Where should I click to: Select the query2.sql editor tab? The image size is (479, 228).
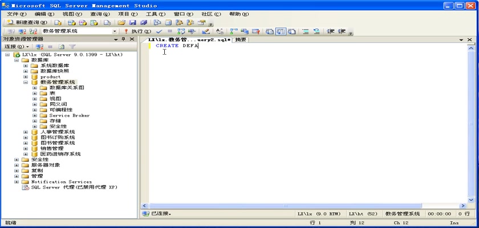[189, 40]
